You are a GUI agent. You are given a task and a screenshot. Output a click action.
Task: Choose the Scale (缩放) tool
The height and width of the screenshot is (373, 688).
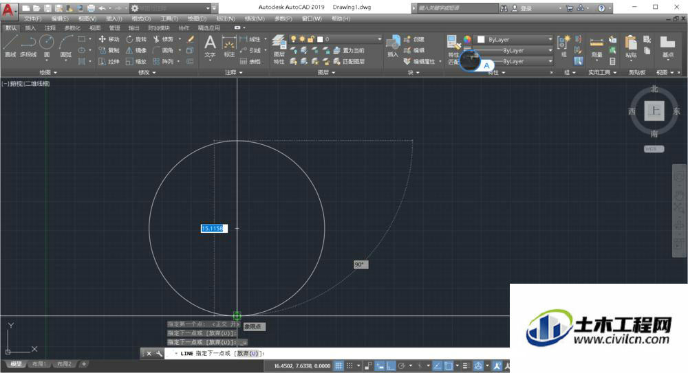(136, 62)
